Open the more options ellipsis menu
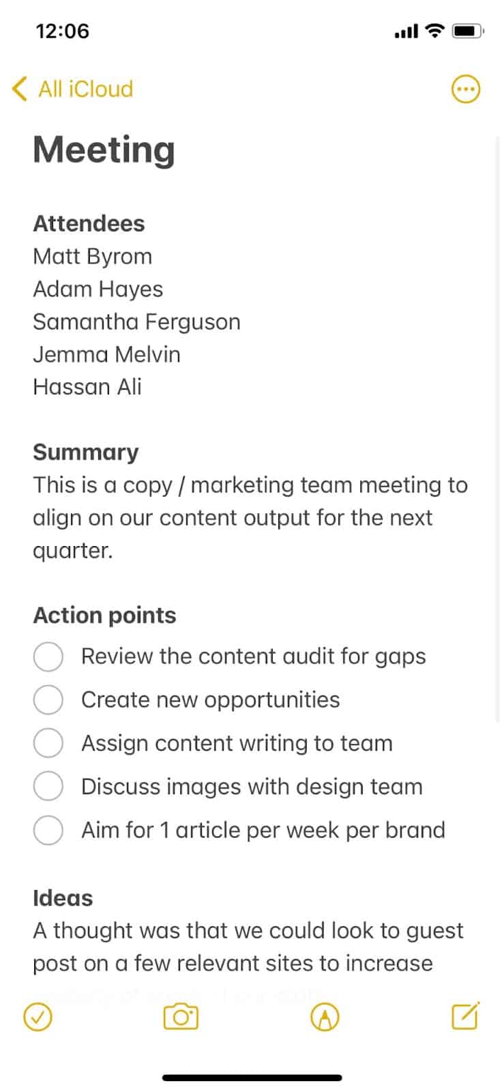 point(466,89)
